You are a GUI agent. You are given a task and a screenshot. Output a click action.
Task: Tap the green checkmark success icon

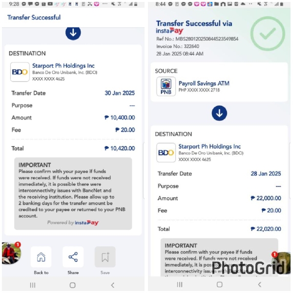(268, 34)
